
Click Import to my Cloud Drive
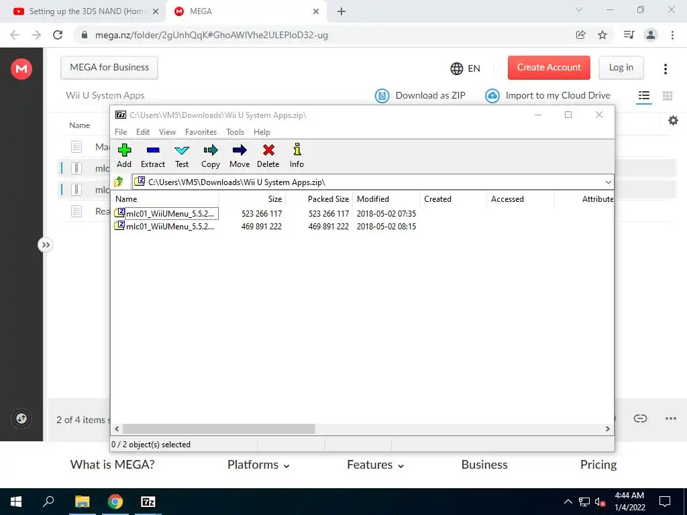(547, 95)
